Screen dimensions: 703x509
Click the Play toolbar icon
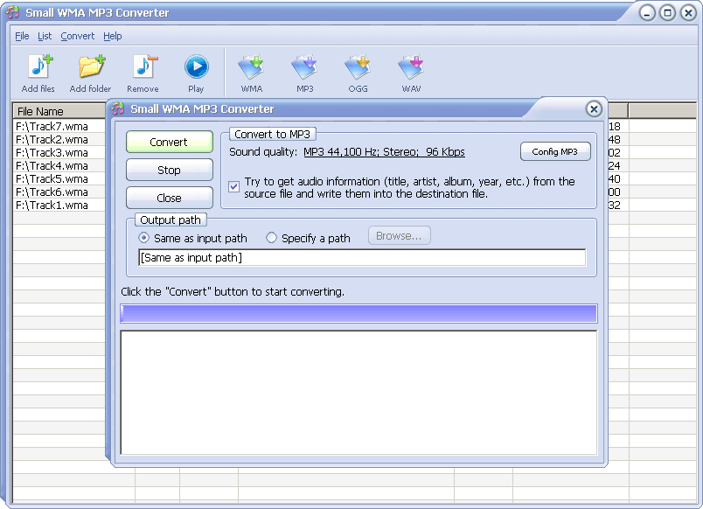click(x=197, y=73)
